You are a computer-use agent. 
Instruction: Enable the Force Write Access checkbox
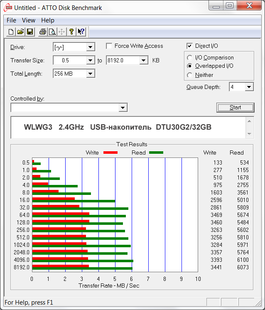109,46
